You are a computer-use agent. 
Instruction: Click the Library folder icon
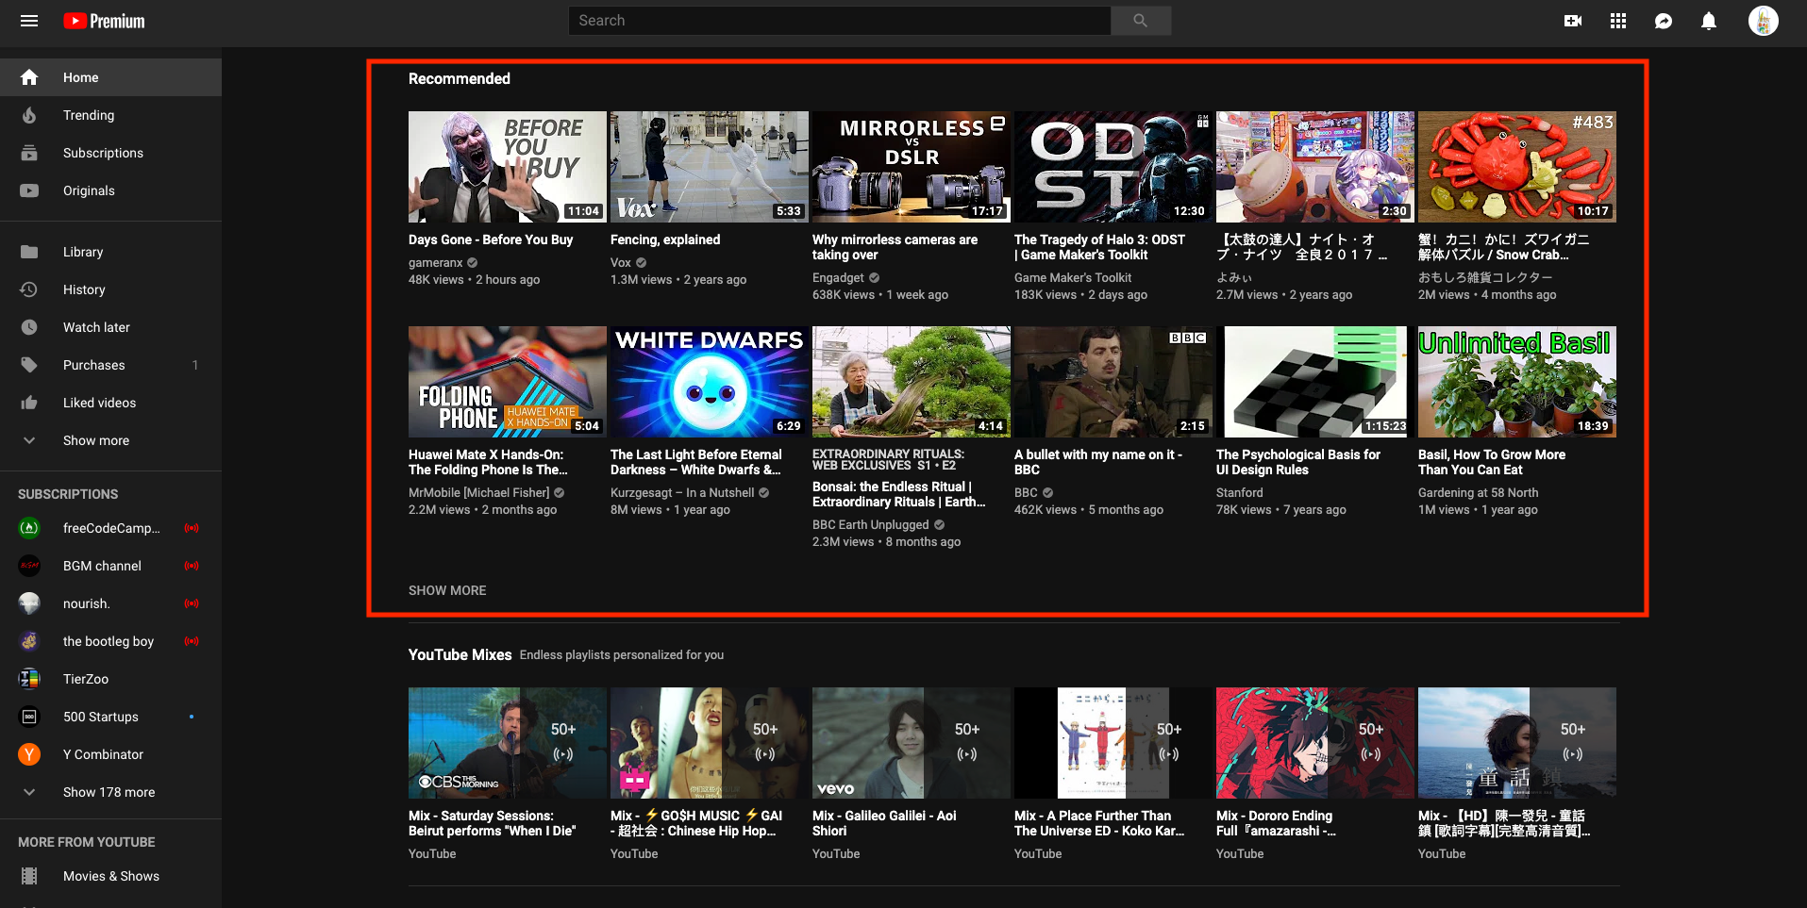tap(29, 252)
